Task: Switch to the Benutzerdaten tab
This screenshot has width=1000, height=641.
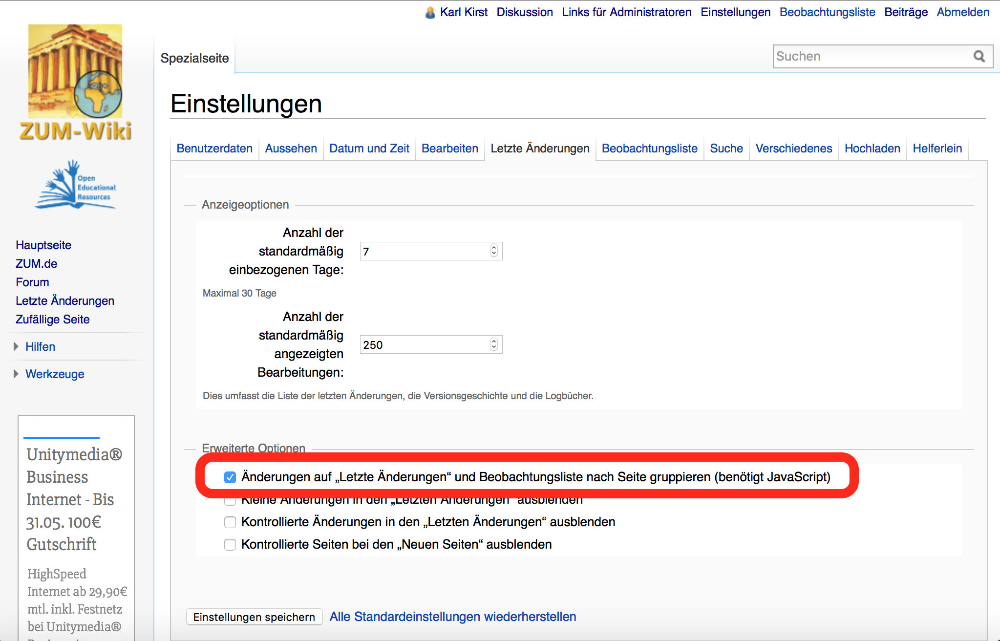Action: (214, 149)
